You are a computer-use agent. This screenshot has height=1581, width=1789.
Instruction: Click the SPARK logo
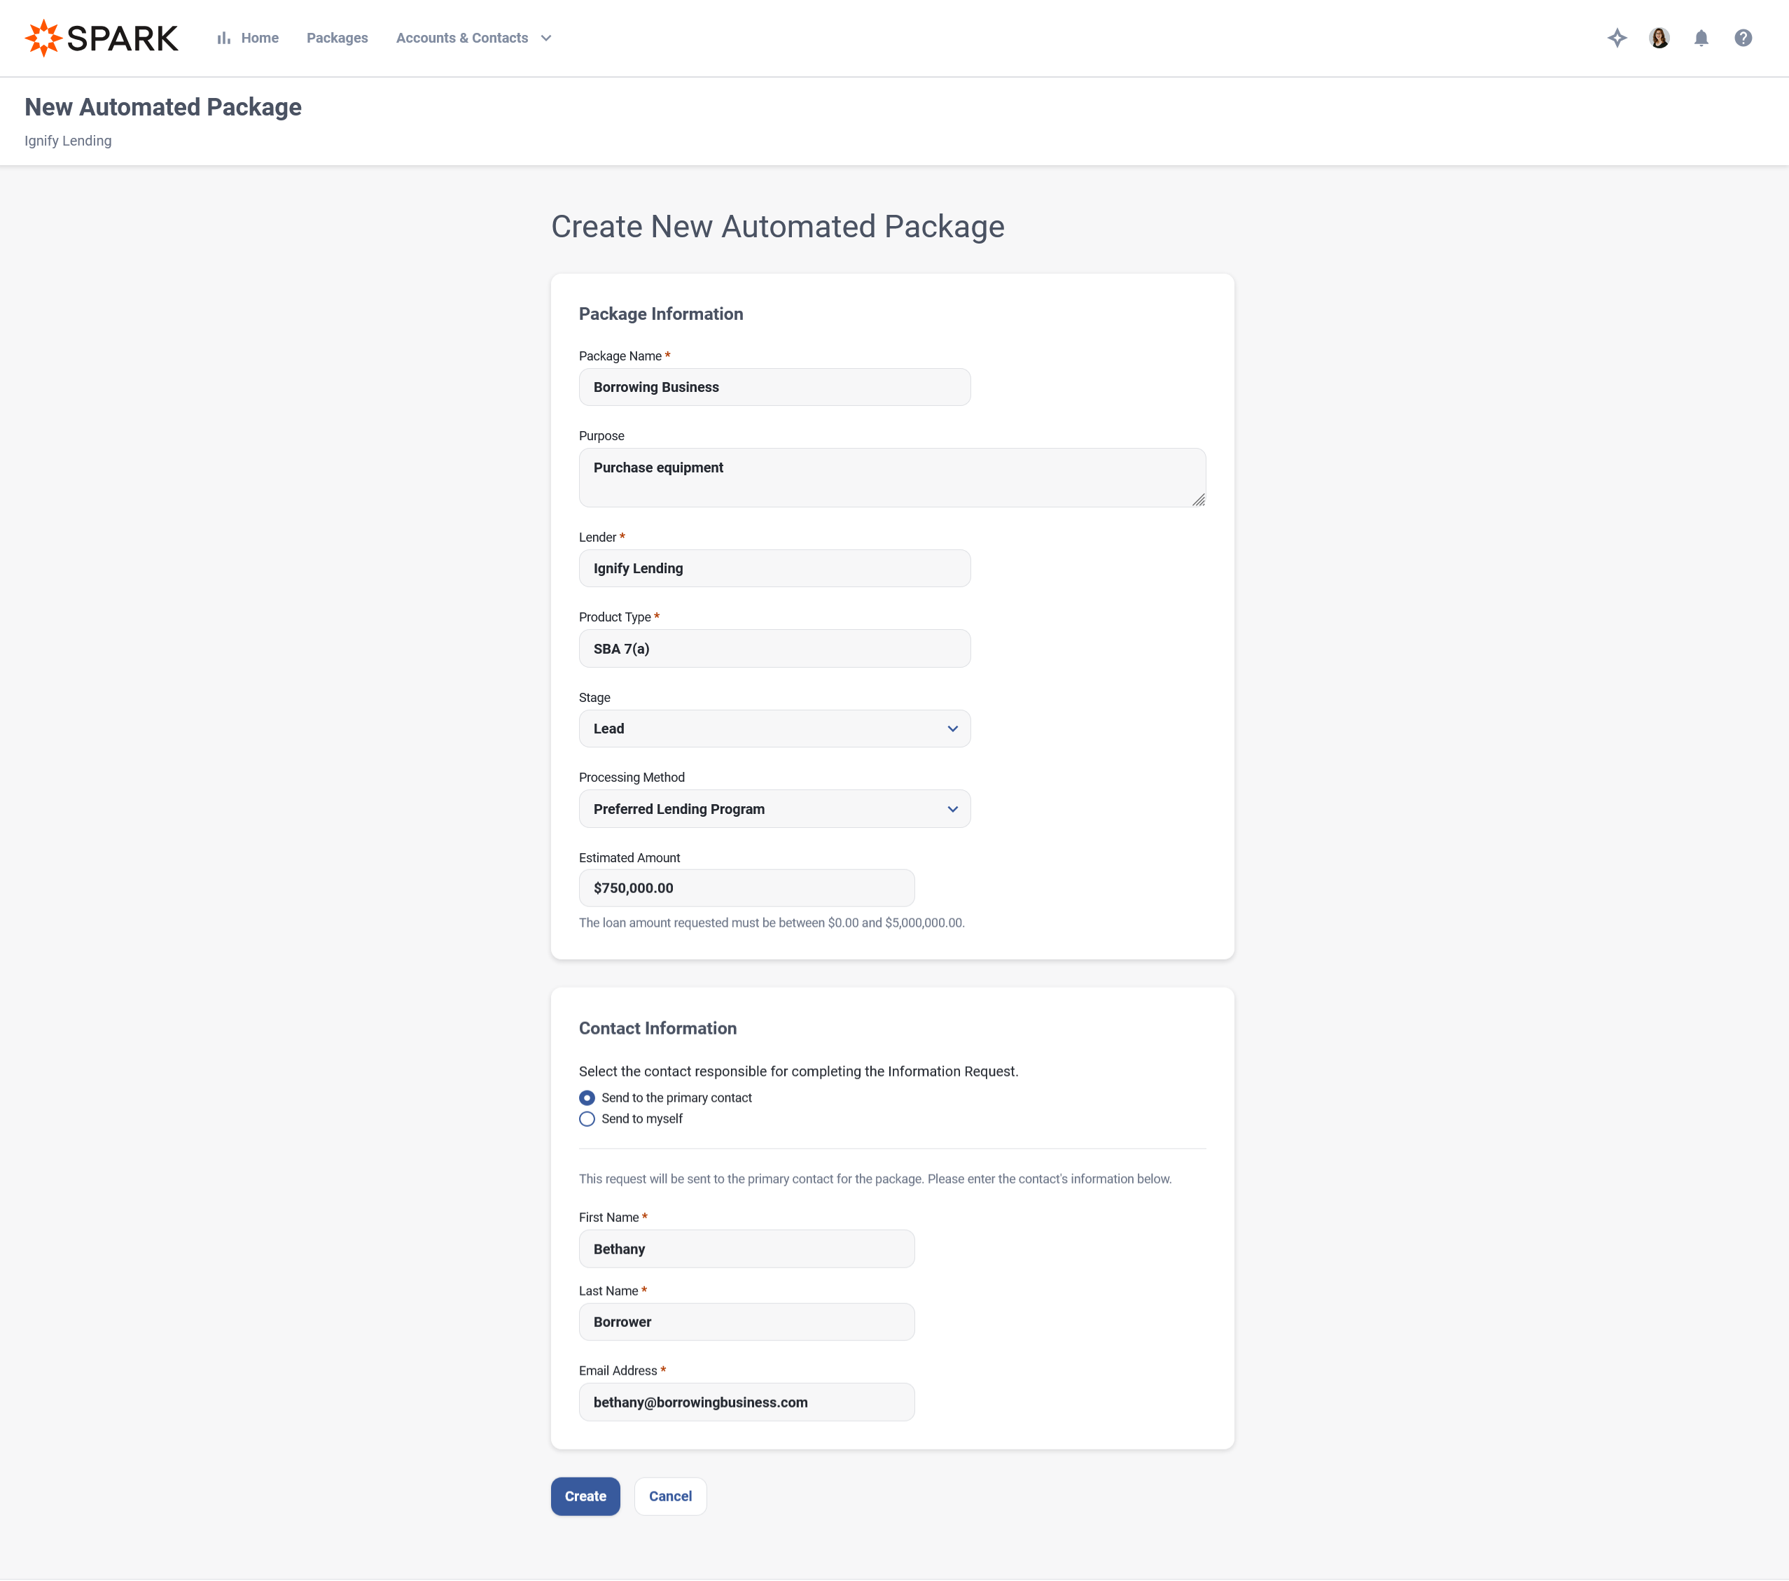102,38
